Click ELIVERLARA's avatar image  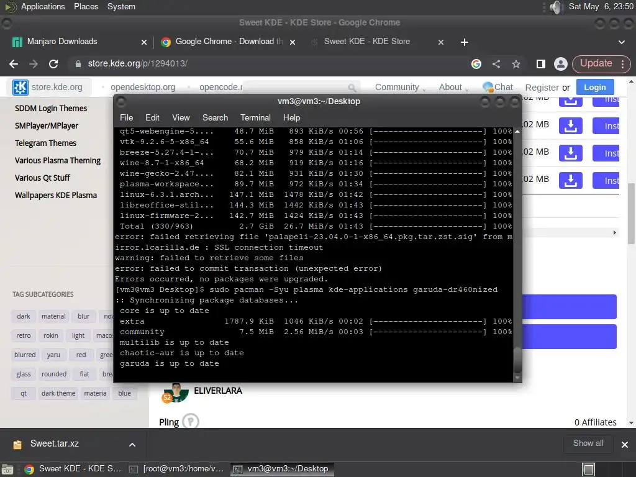(176, 393)
